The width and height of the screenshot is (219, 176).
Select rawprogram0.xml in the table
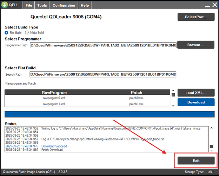54,98
